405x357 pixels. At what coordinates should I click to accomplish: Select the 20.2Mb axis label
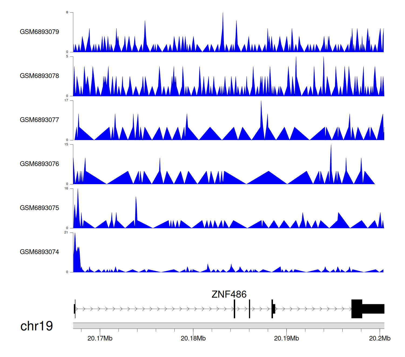tap(380, 338)
